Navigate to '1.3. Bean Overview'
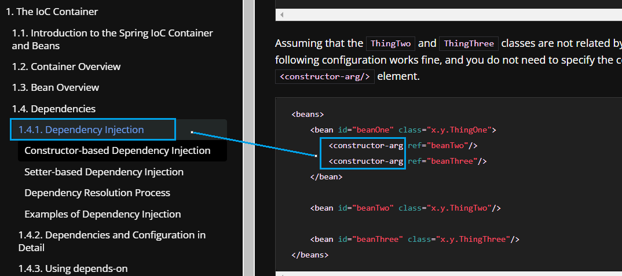Image resolution: width=622 pixels, height=276 pixels. pos(56,87)
